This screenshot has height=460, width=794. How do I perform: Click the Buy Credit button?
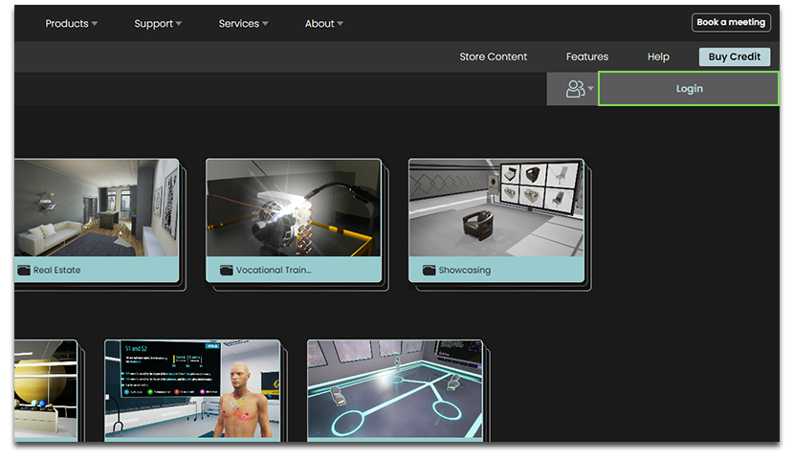click(735, 56)
